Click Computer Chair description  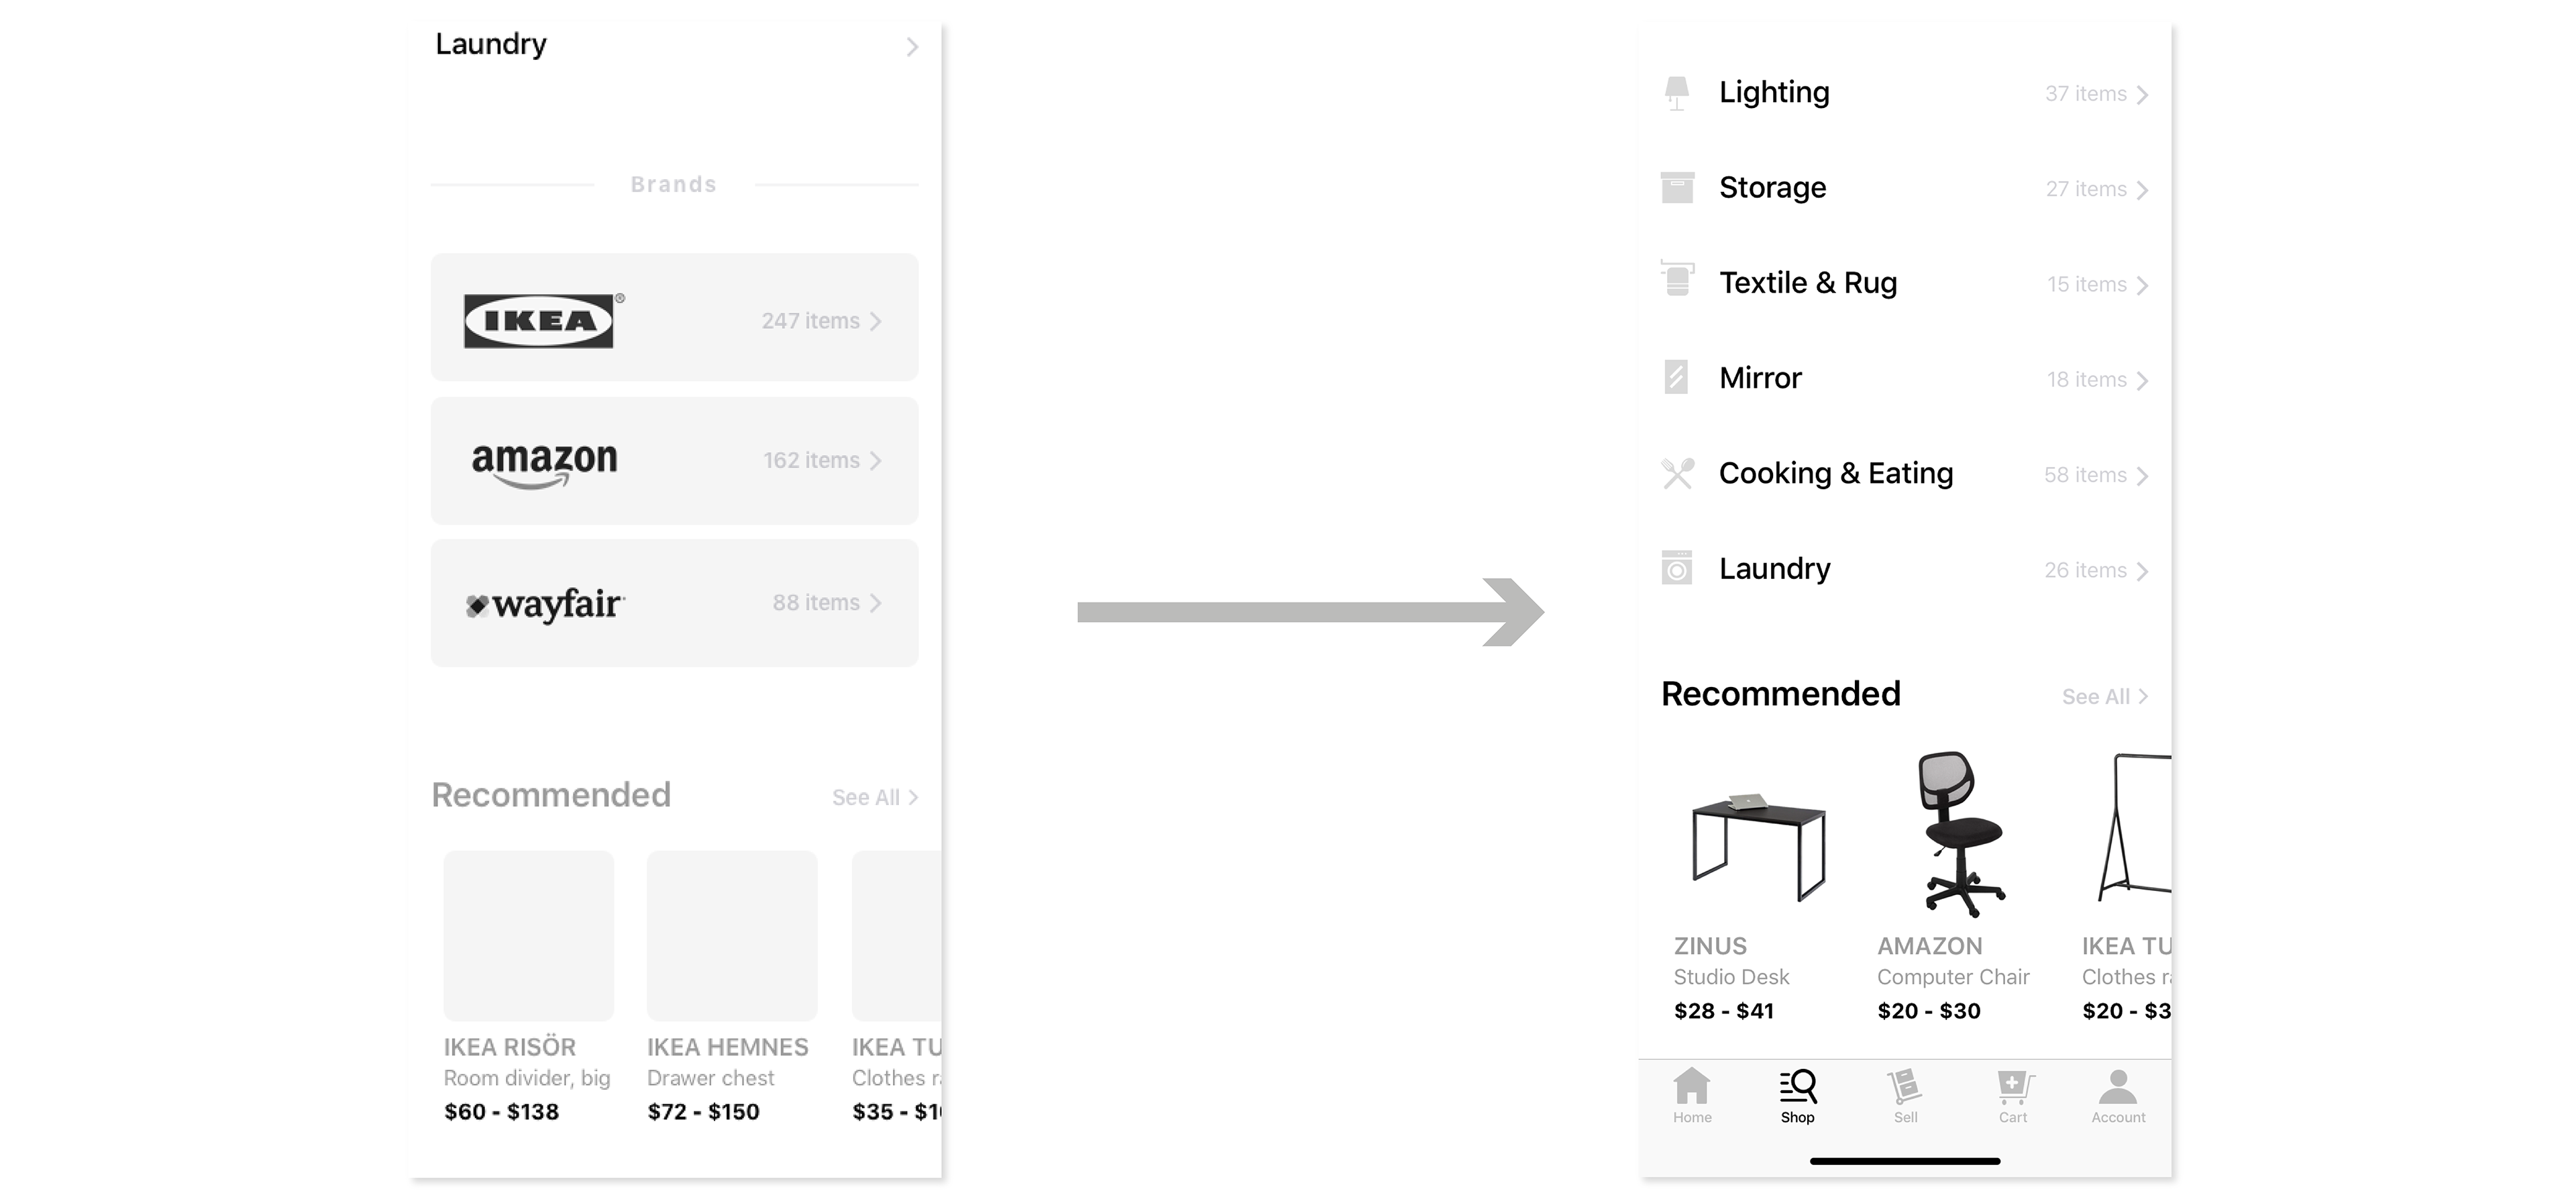pyautogui.click(x=1953, y=977)
